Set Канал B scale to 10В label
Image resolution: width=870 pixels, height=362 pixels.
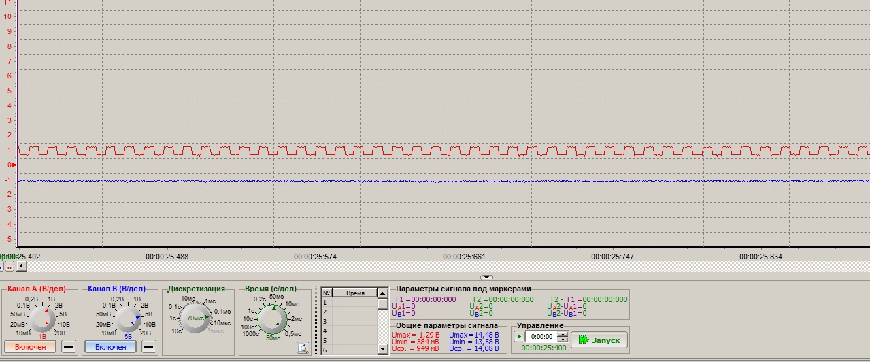(x=152, y=324)
